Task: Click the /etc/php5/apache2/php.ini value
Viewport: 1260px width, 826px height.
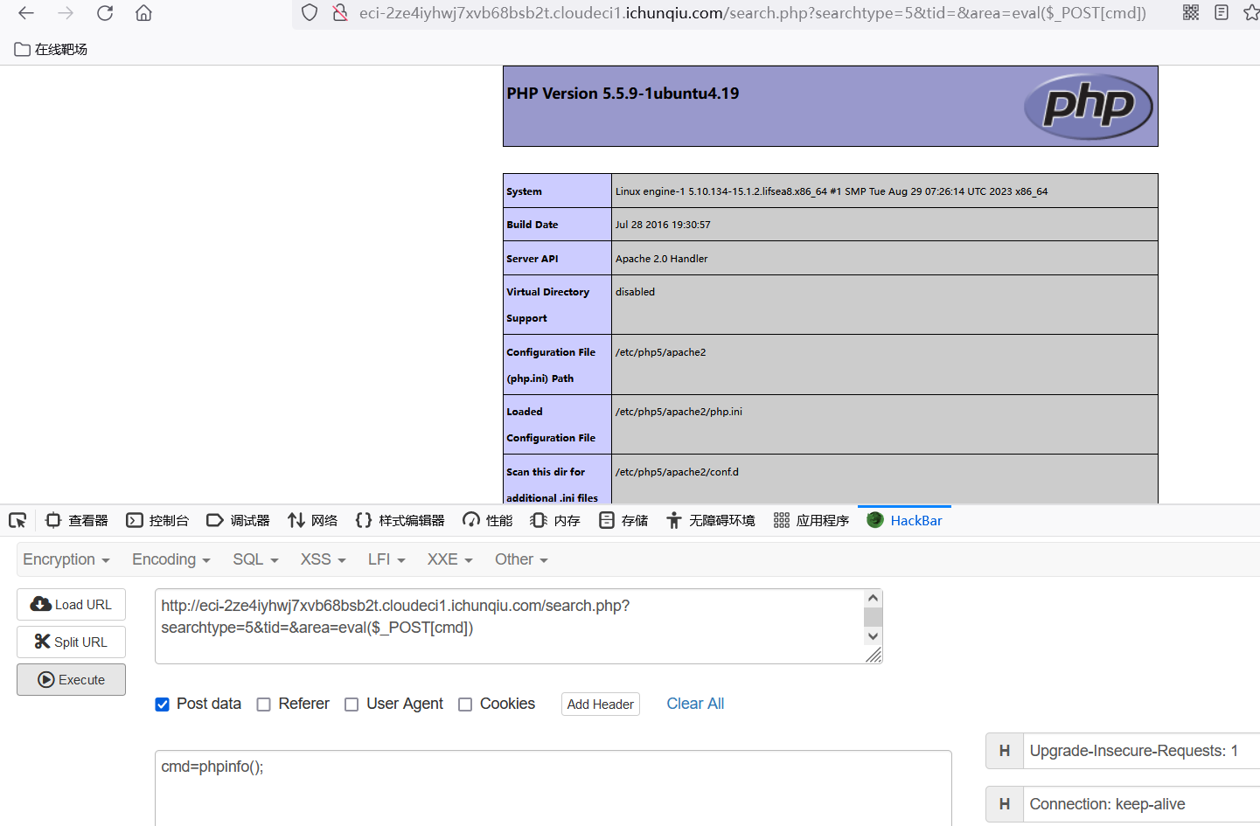Action: tap(679, 412)
